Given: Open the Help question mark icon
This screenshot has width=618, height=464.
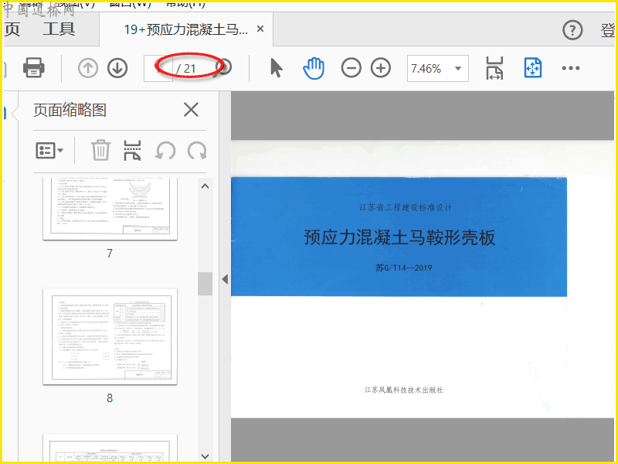Looking at the screenshot, I should pyautogui.click(x=572, y=30).
